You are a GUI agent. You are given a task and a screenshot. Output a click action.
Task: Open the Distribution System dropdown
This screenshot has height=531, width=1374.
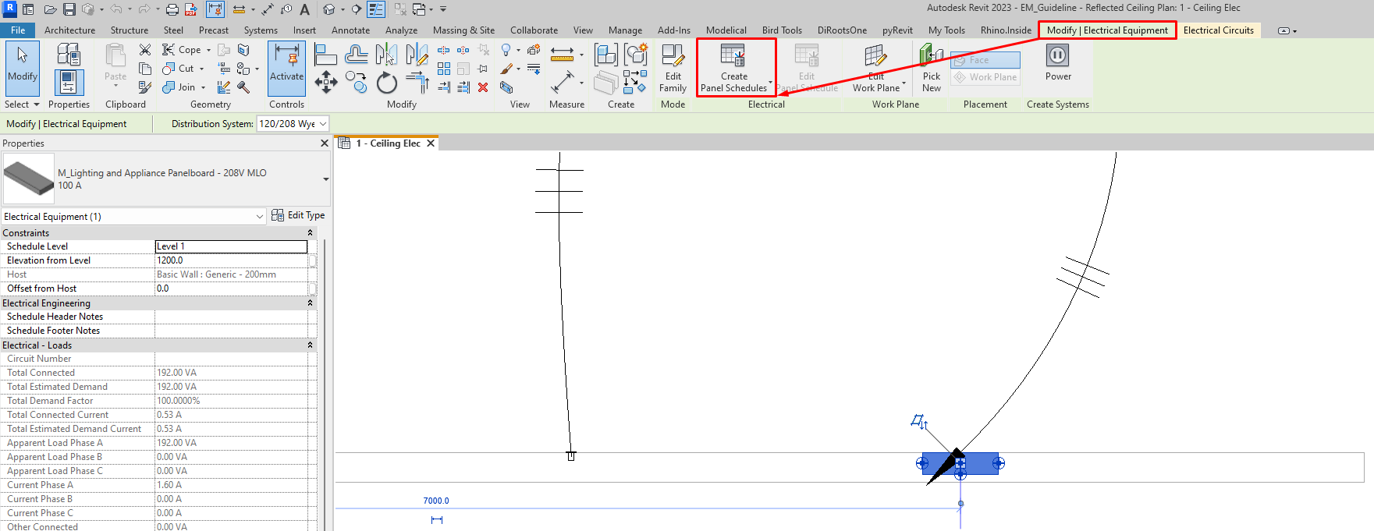point(323,123)
